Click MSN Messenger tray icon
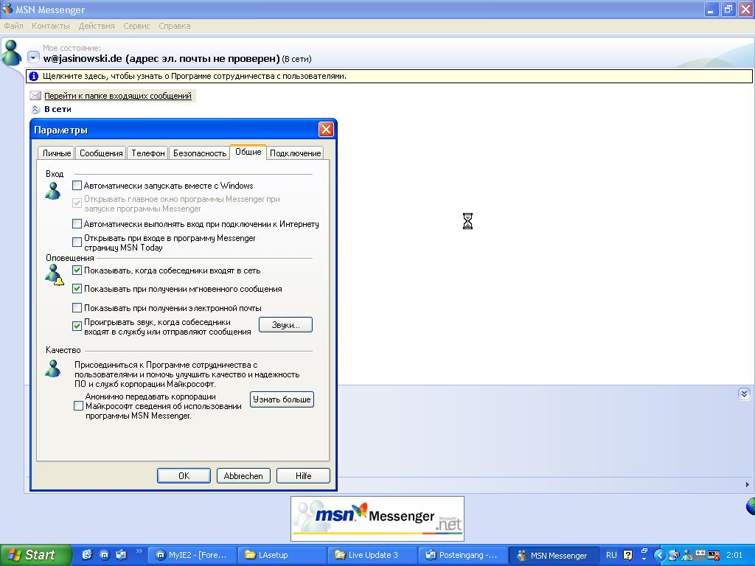The height and width of the screenshot is (566, 755). pos(686,556)
